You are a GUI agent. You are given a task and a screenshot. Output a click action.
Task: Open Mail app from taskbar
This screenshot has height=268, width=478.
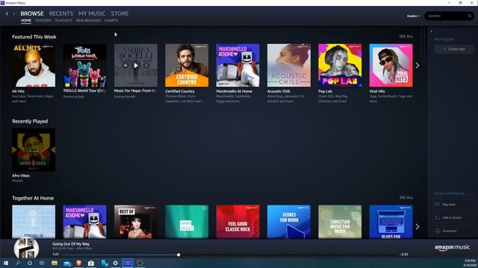[x=66, y=263]
